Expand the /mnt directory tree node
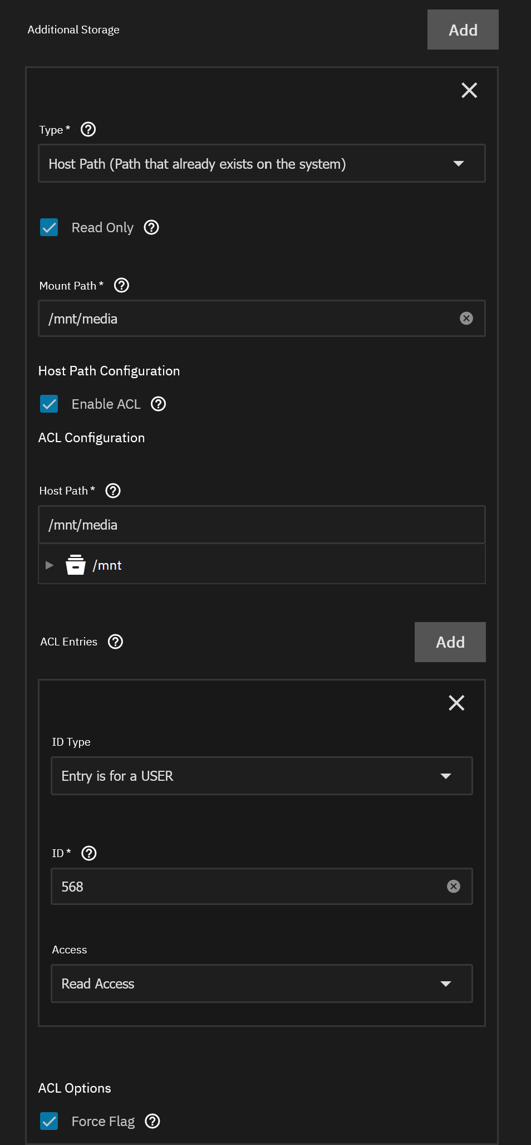 (x=50, y=565)
